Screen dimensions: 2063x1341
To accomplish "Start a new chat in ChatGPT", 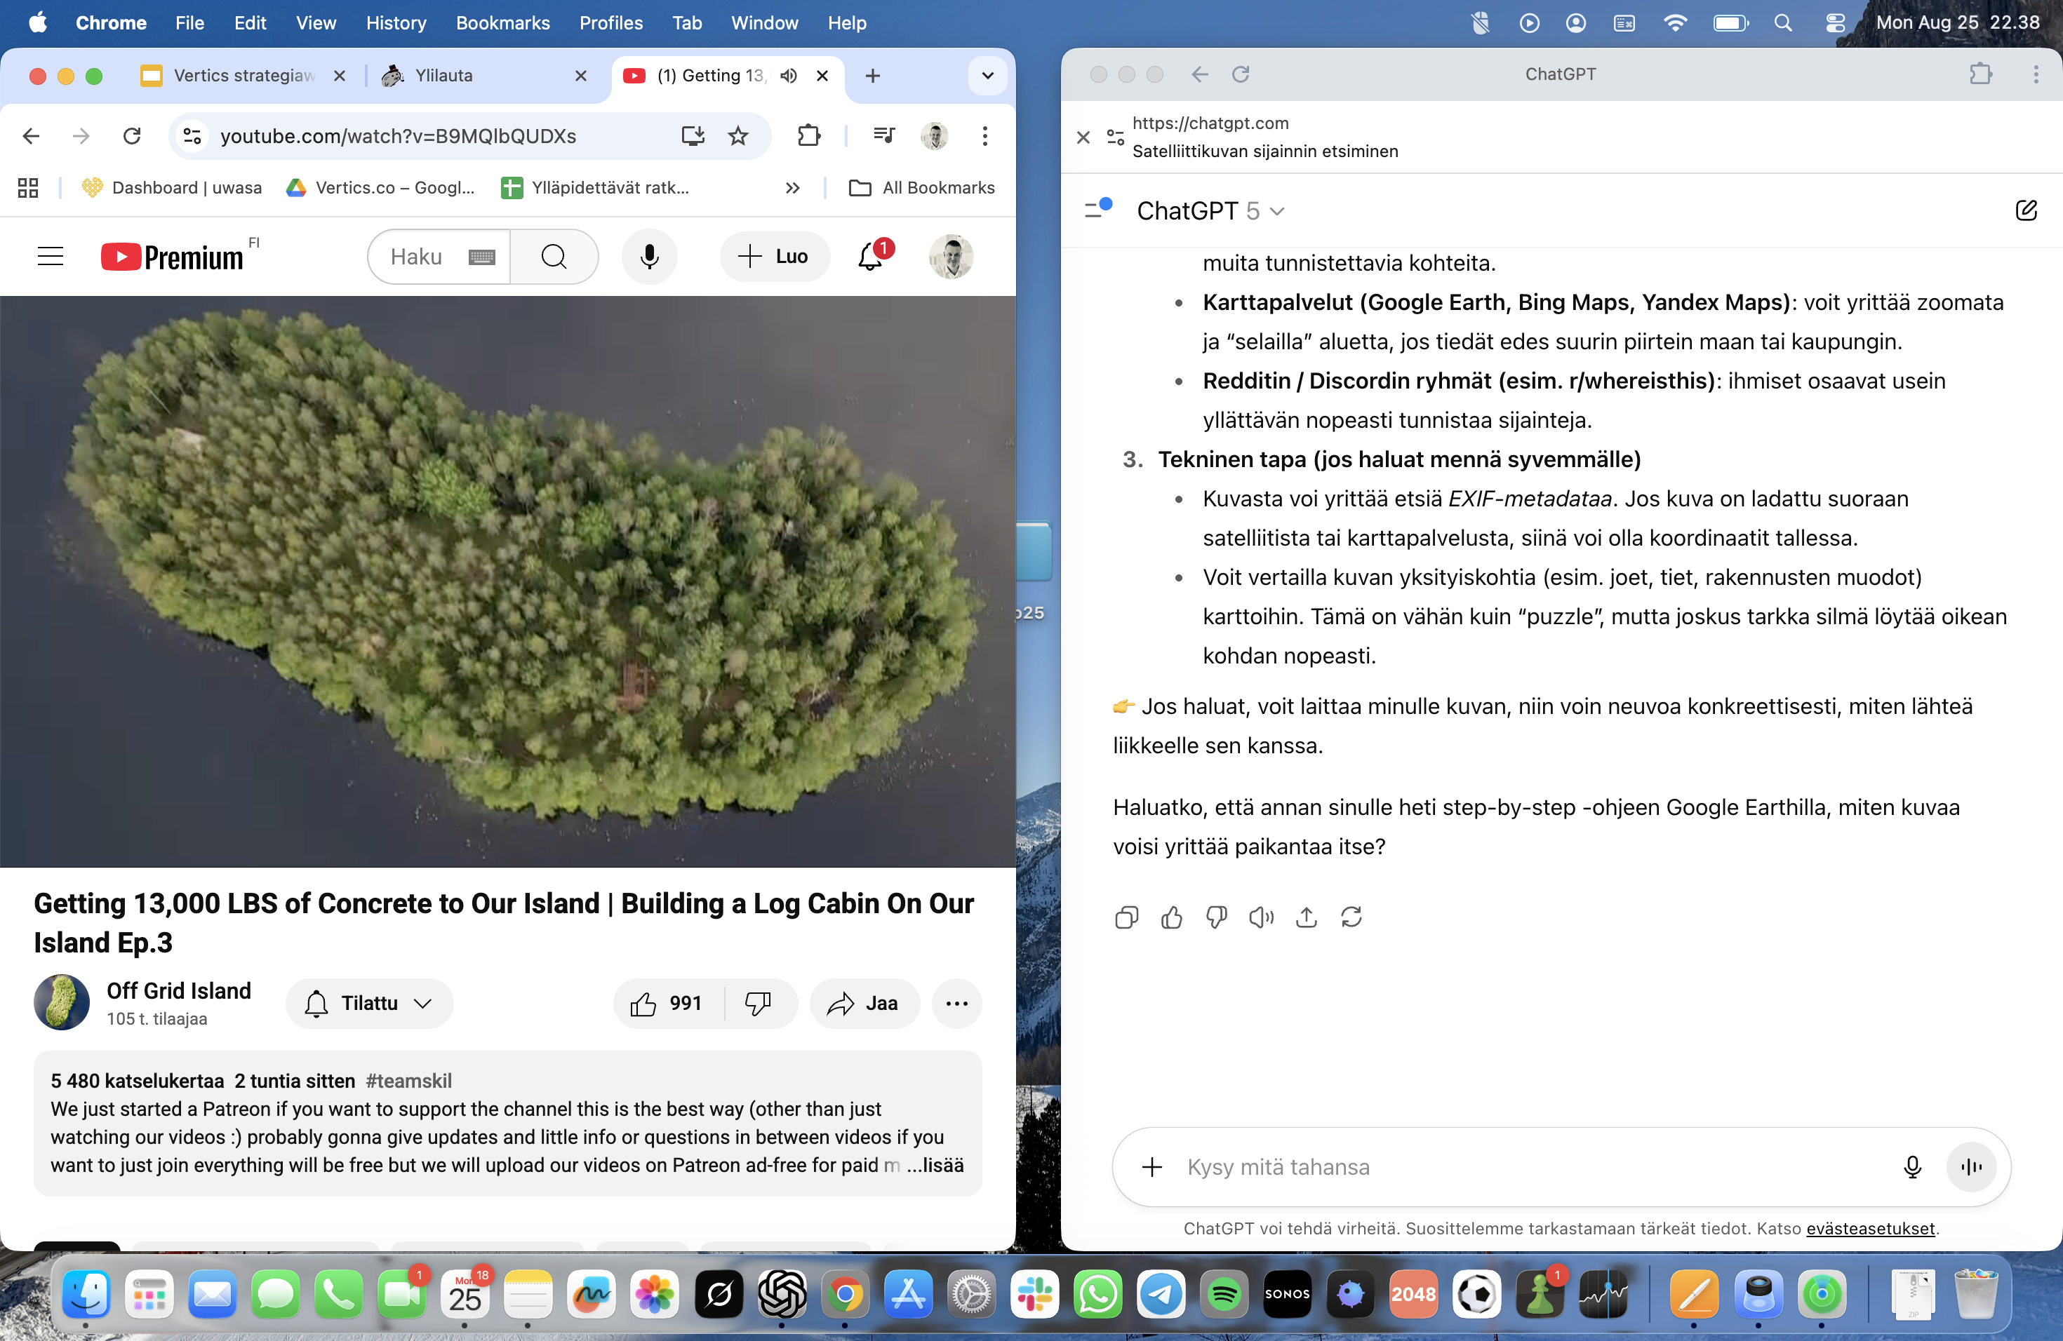I will pyautogui.click(x=2026, y=210).
